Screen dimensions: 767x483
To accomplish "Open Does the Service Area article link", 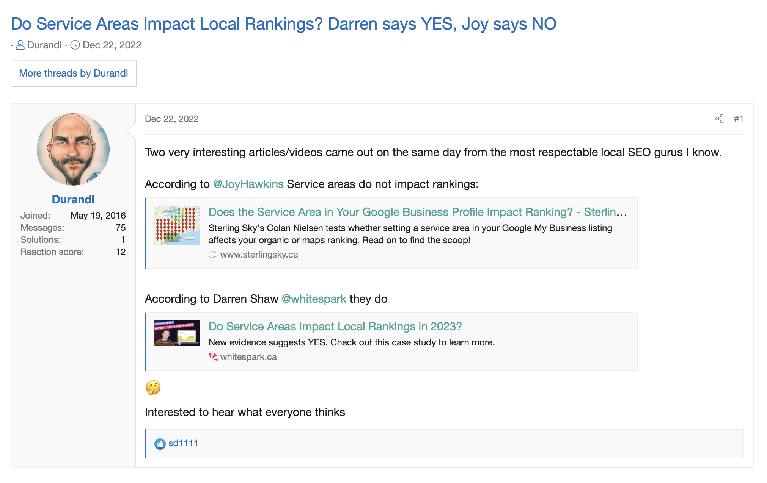I will 417,212.
